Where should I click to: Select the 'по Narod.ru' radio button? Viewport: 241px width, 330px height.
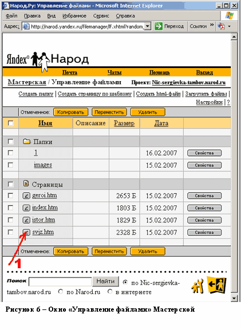tap(61, 292)
